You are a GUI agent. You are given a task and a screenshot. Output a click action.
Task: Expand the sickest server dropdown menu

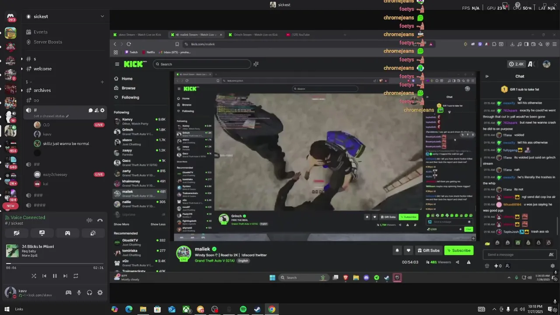(102, 17)
